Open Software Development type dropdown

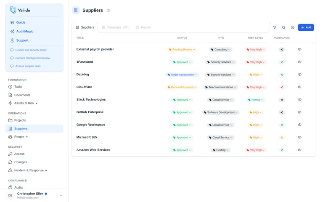tap(221, 112)
